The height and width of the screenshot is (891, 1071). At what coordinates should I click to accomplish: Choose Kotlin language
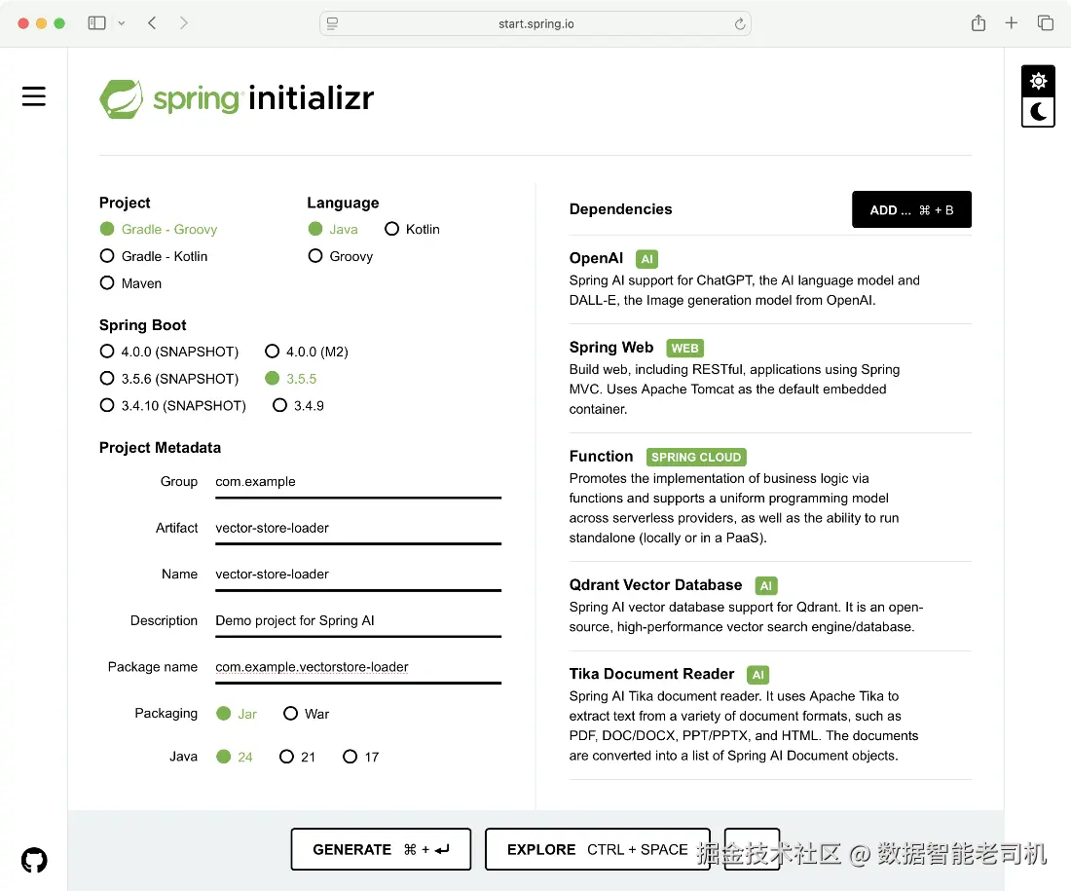point(412,229)
